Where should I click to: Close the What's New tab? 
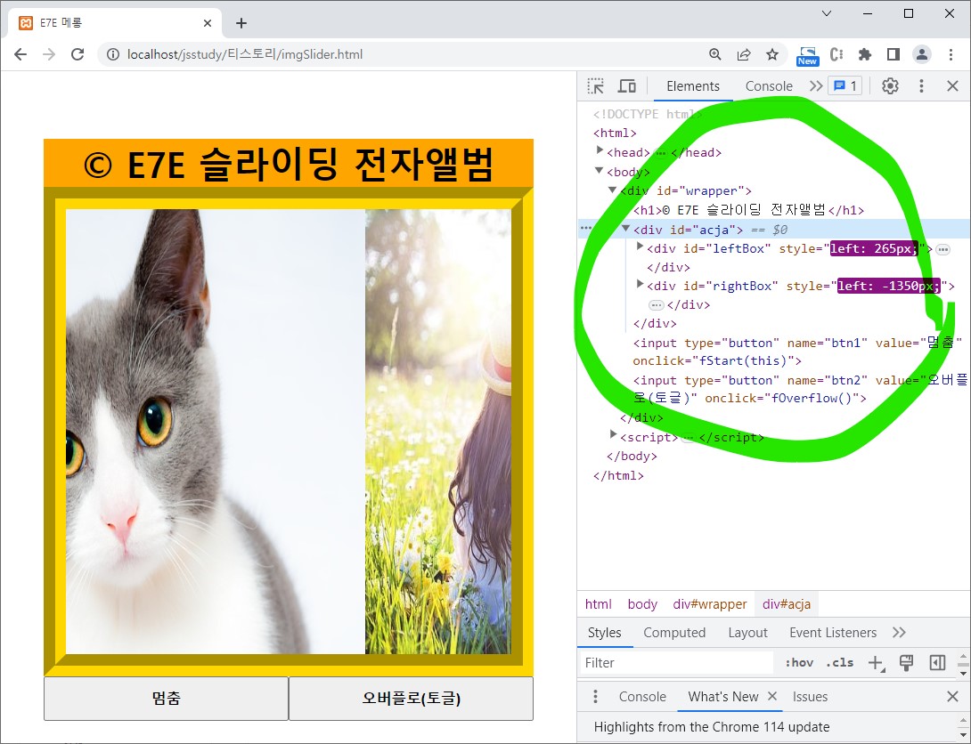[x=772, y=696]
